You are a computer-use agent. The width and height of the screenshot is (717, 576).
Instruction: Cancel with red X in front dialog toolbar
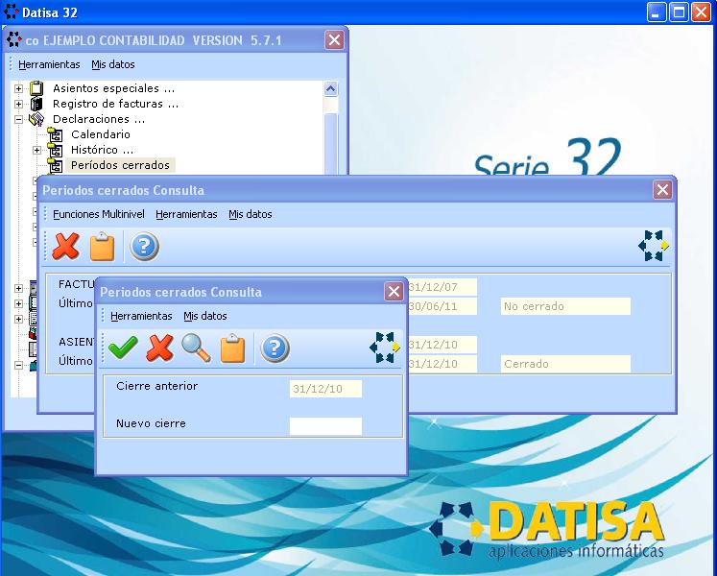(x=159, y=348)
